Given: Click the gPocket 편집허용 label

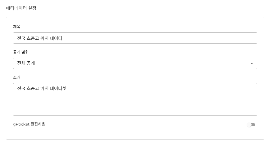Looking at the screenshot, I should click(x=29, y=124).
